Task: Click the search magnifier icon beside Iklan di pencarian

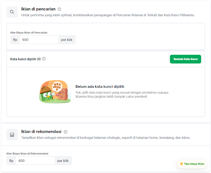Action: (12, 12)
